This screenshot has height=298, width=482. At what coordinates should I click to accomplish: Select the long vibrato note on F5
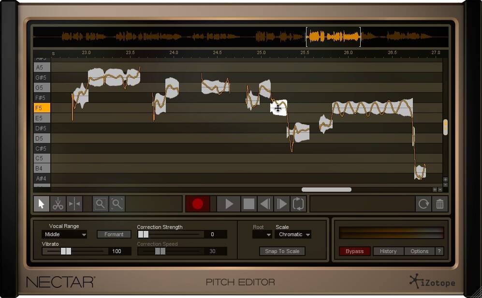click(373, 108)
